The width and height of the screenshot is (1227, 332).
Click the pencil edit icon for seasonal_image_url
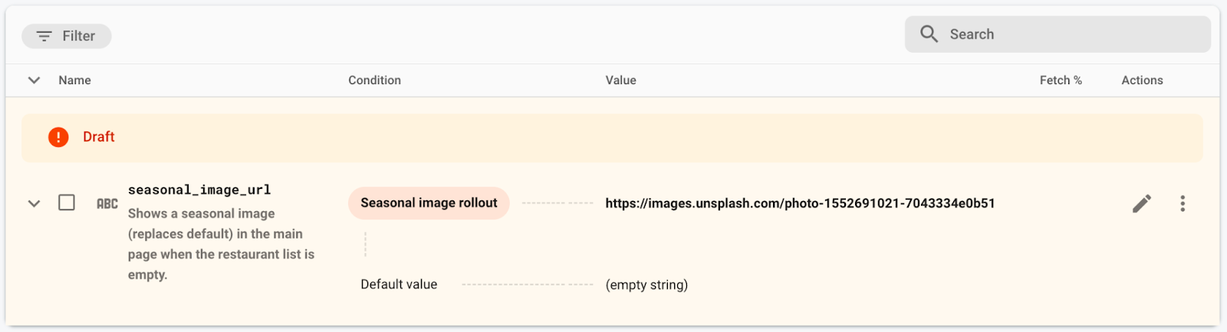click(1142, 203)
